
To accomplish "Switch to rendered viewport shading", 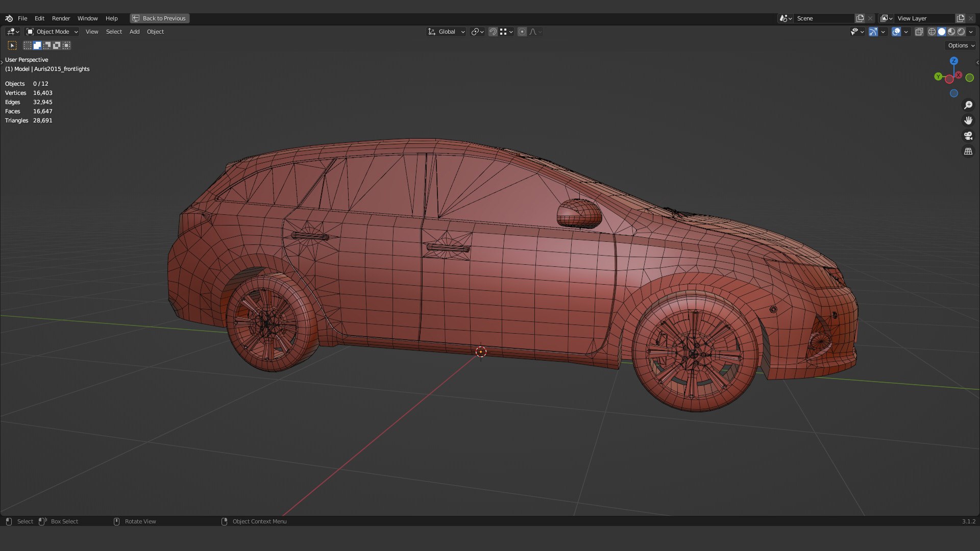I will click(x=961, y=32).
